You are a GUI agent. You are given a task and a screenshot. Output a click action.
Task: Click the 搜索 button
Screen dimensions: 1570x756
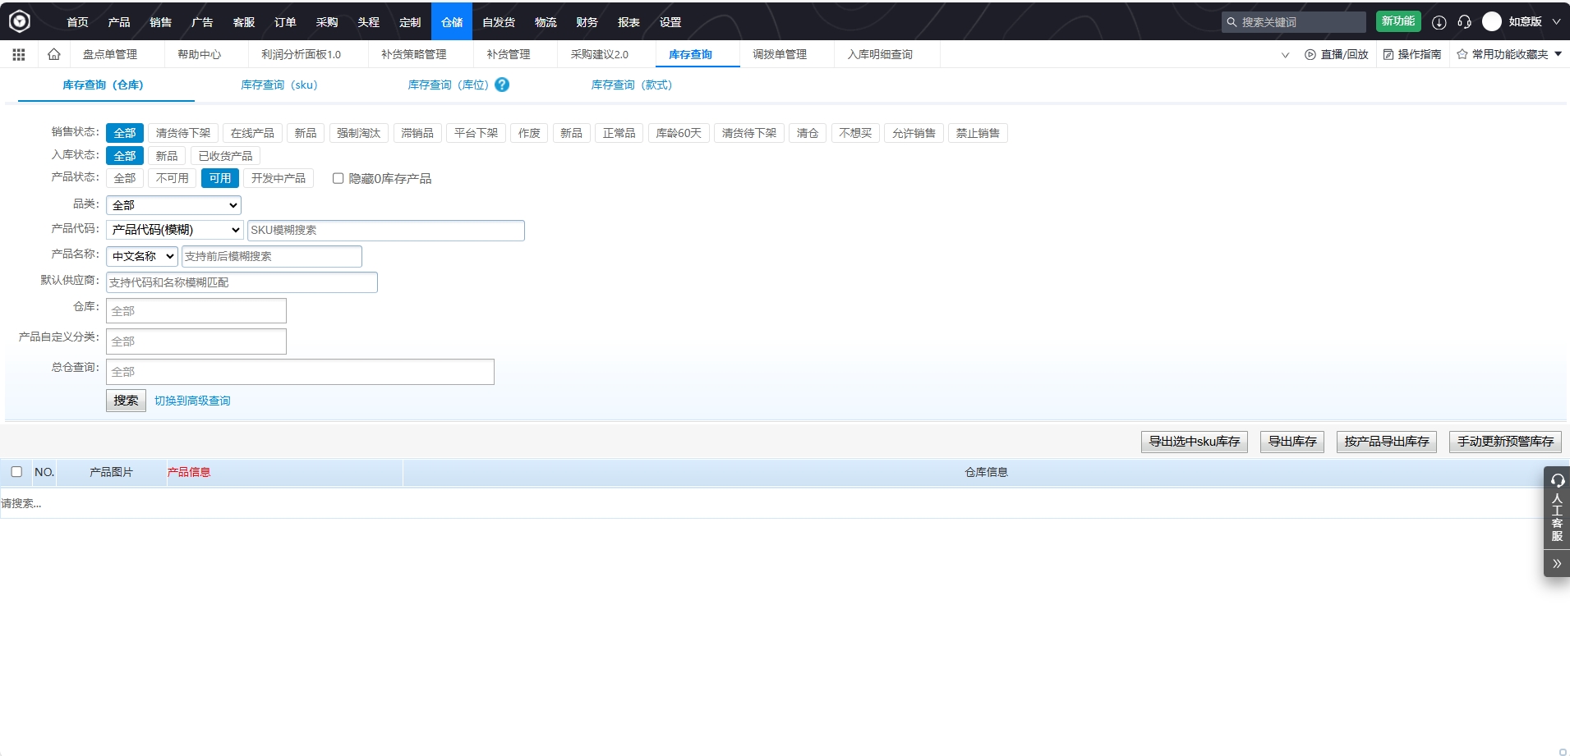click(126, 401)
